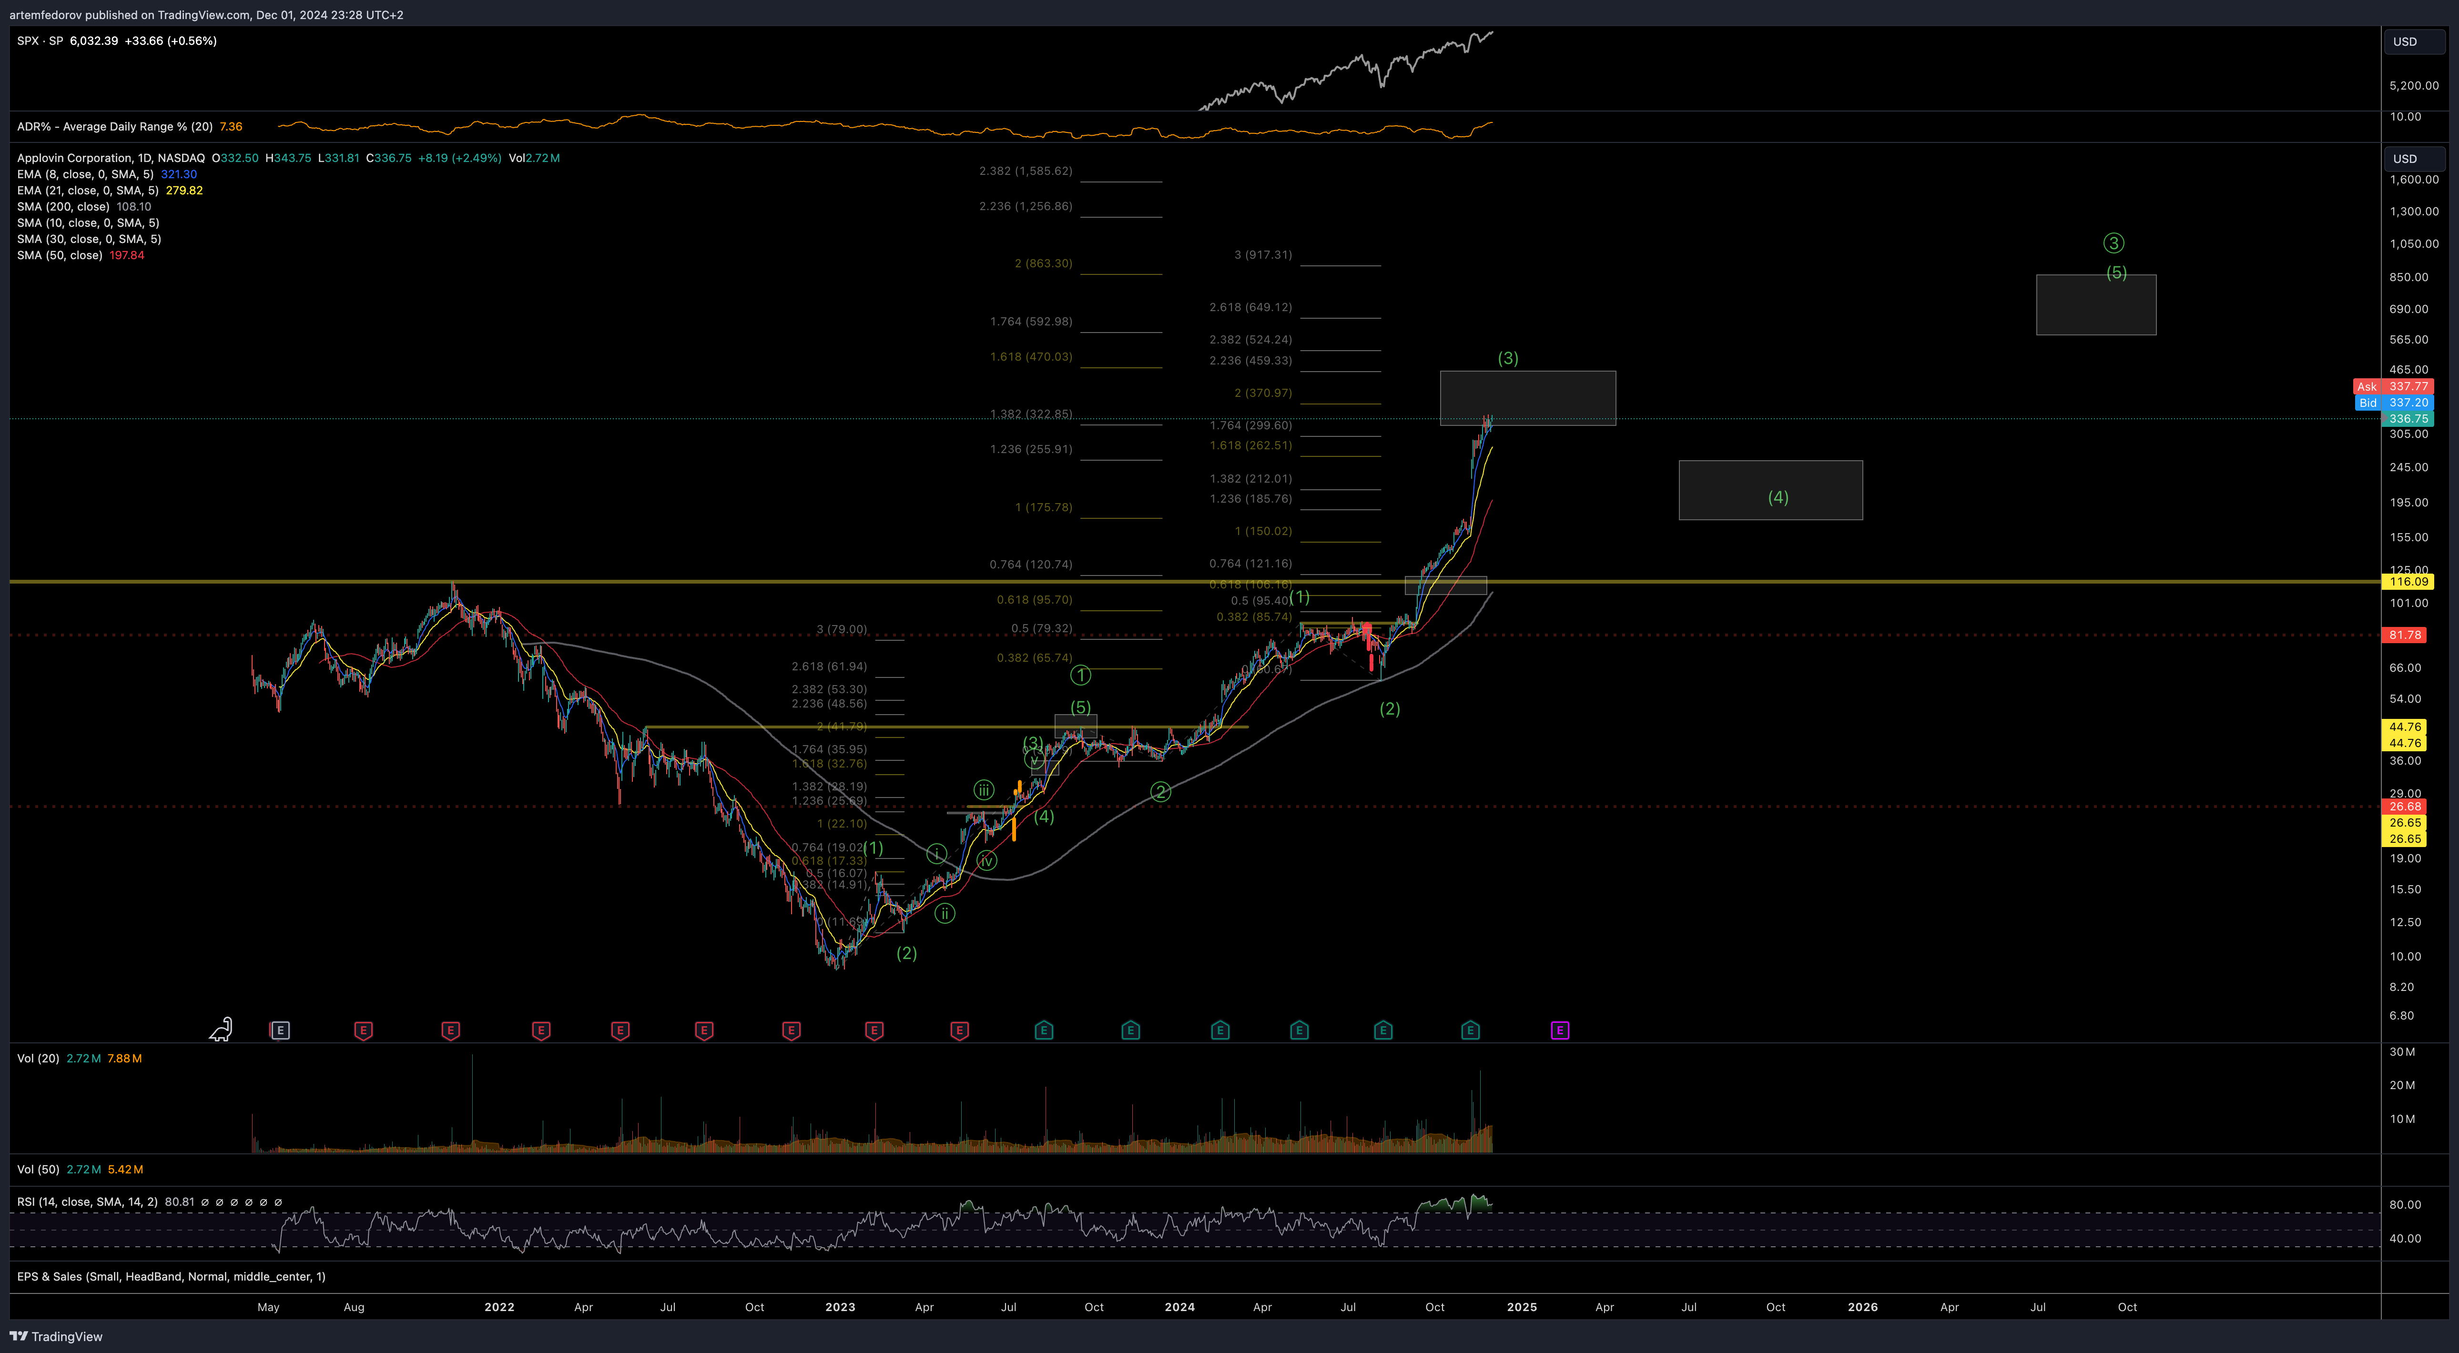This screenshot has height=1353, width=2459.
Task: Select the SMA 200 indicator legend
Action: click(63, 207)
